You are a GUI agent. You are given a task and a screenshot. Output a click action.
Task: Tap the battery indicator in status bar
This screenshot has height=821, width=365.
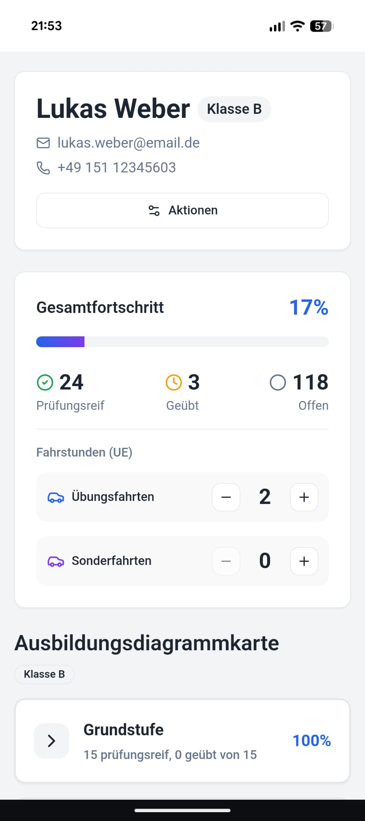click(321, 26)
